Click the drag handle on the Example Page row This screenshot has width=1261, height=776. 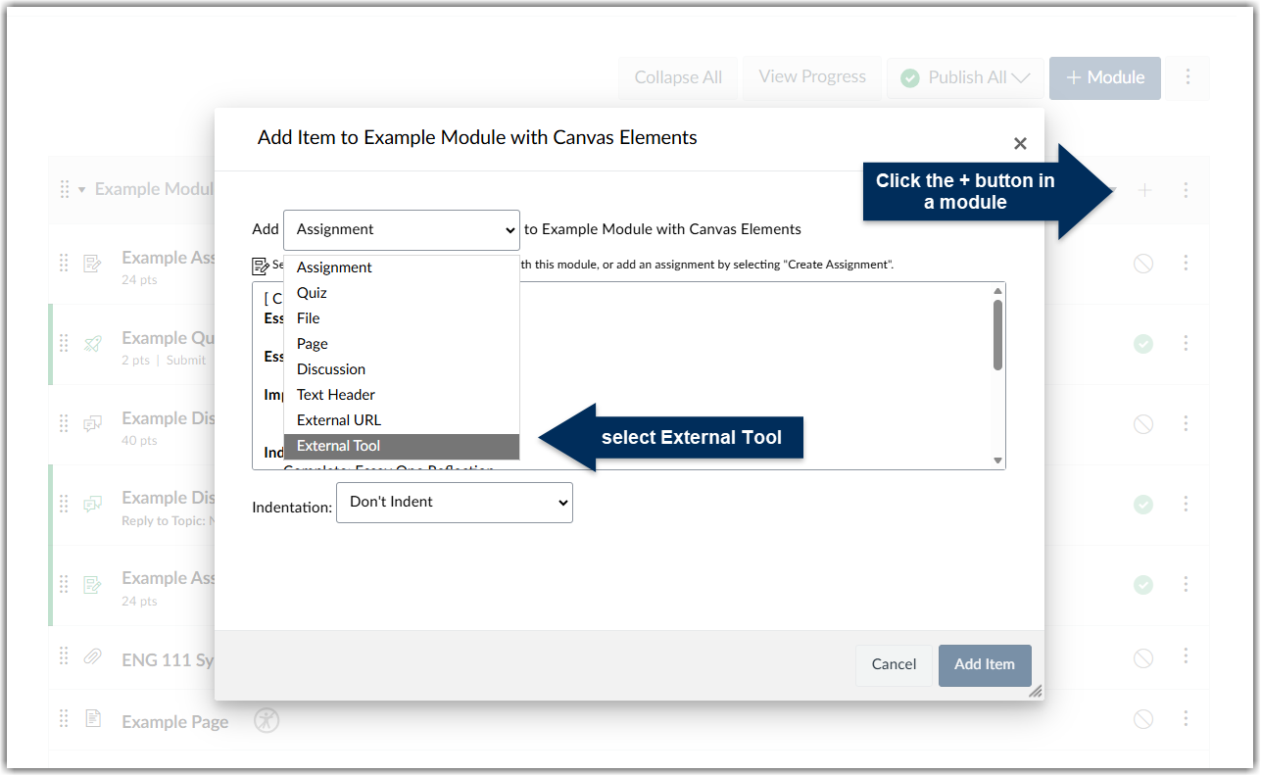click(x=64, y=719)
